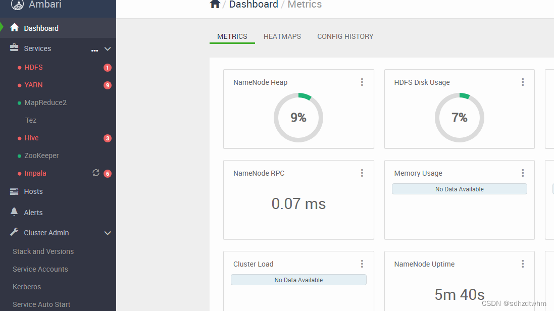This screenshot has height=311, width=554.
Task: Open HDFS Disk Usage widget options menu
Action: pos(523,82)
